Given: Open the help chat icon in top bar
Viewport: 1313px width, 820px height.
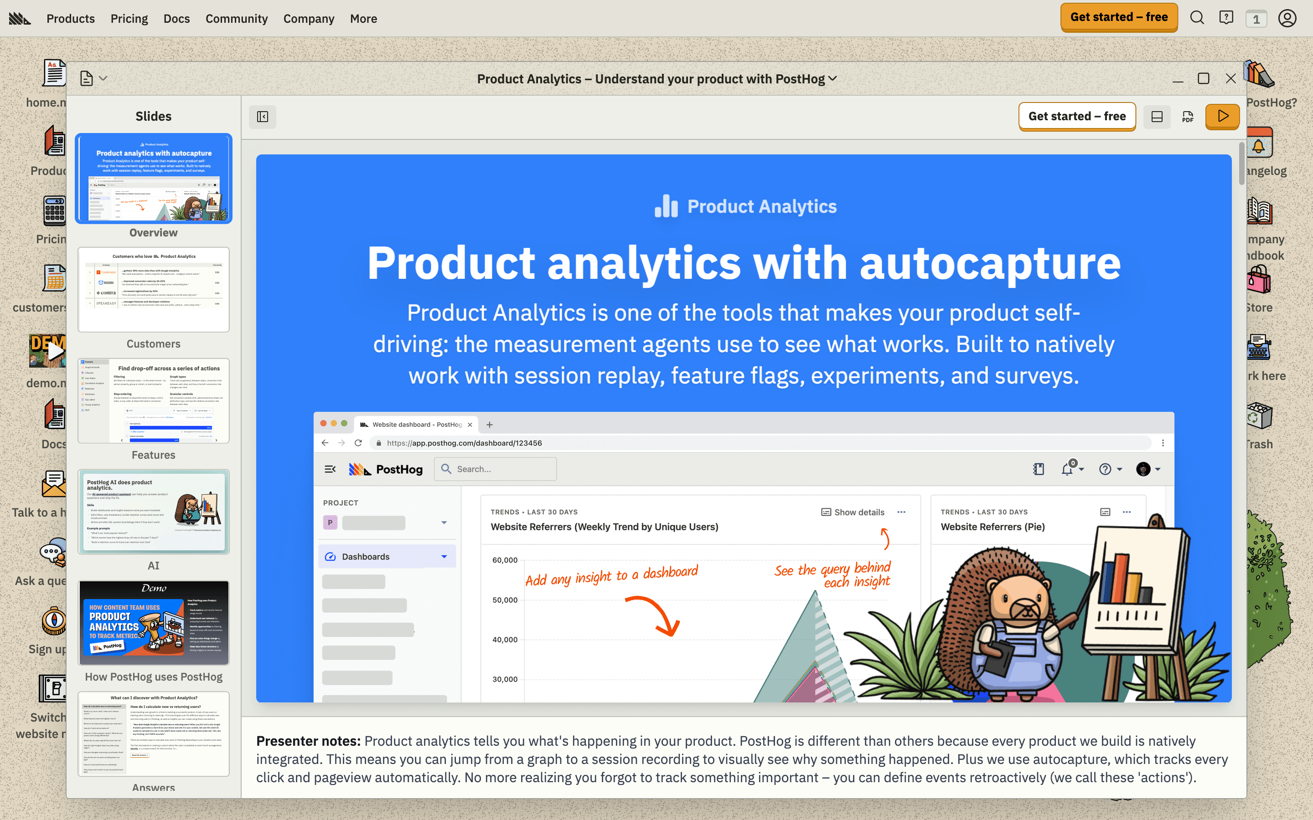Looking at the screenshot, I should [x=1226, y=18].
